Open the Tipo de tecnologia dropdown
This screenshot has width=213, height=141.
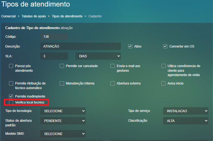(63, 111)
